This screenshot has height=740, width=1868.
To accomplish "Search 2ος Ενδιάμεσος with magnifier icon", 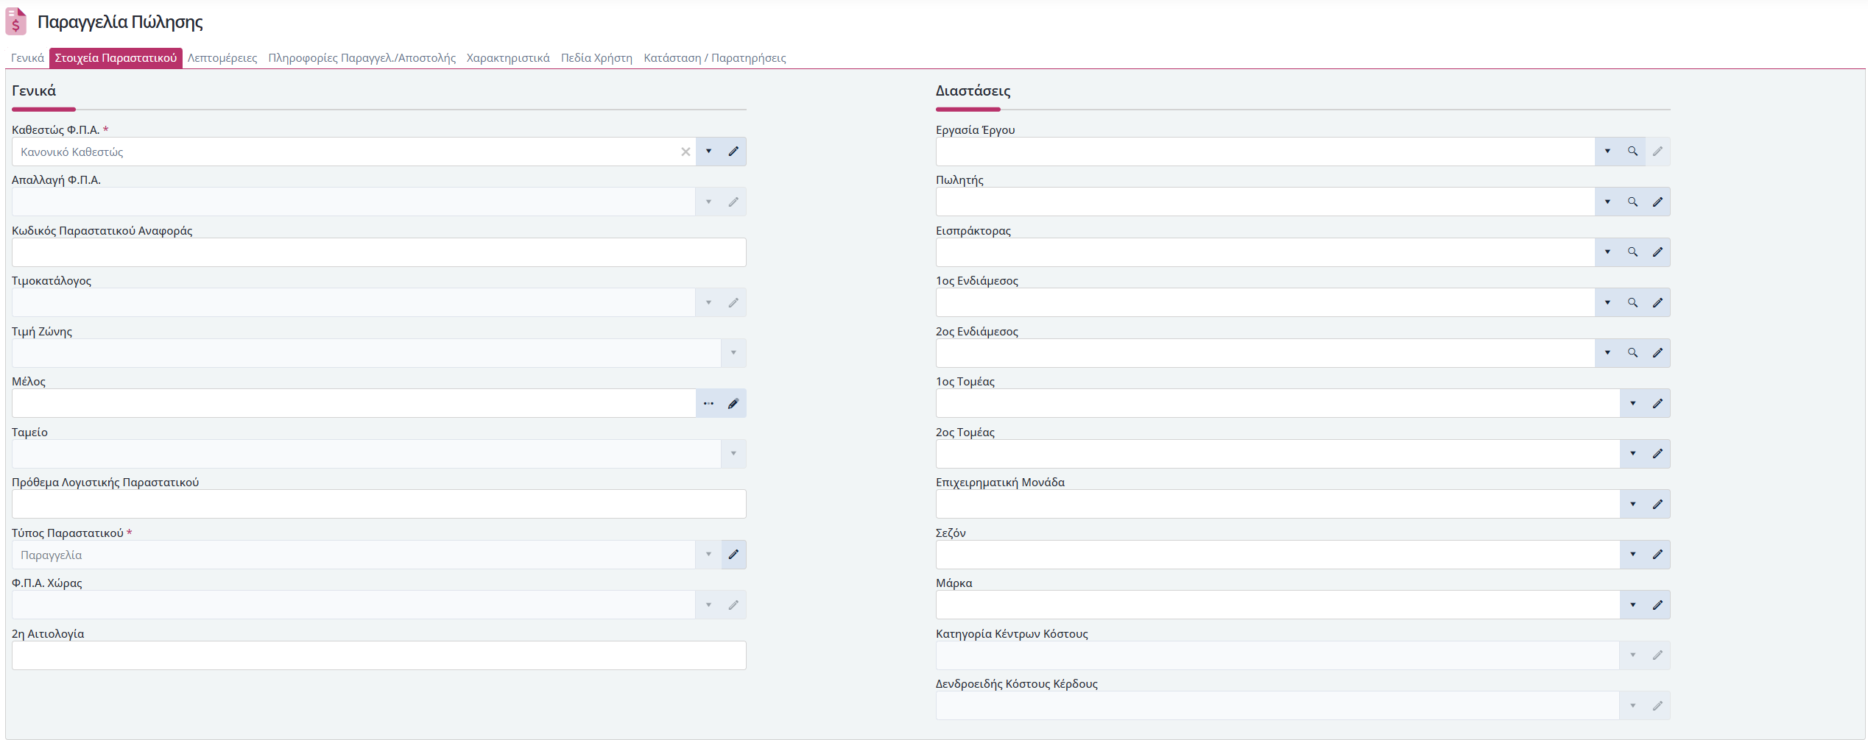I will tap(1632, 353).
